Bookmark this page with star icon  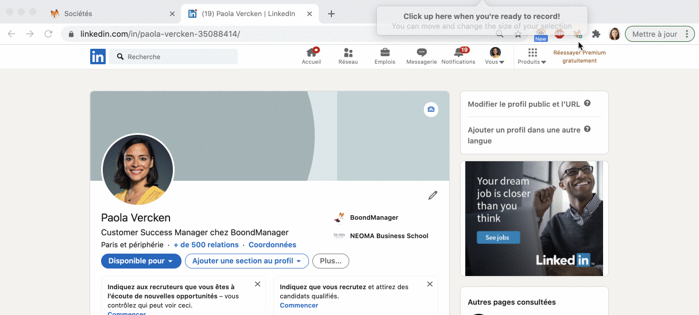tap(518, 34)
